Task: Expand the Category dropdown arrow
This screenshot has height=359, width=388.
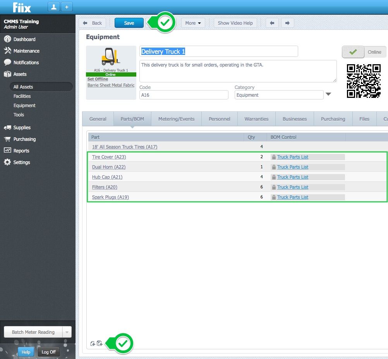Action: point(328,94)
